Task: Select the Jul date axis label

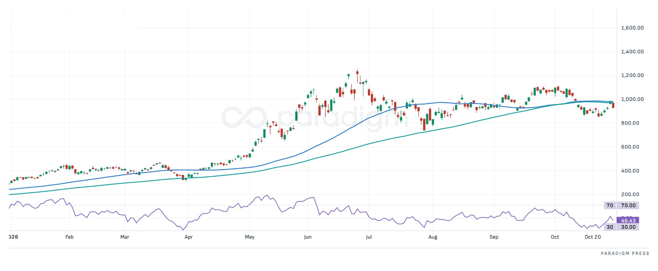Action: pyautogui.click(x=369, y=237)
